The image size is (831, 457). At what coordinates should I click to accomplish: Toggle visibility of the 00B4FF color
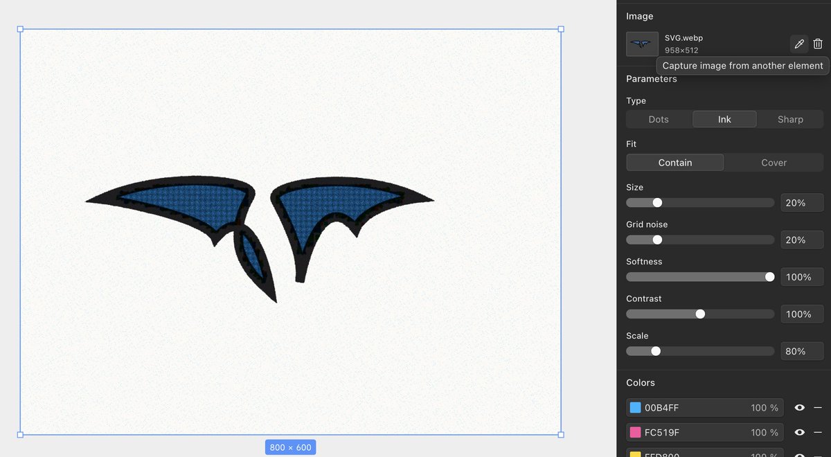799,408
